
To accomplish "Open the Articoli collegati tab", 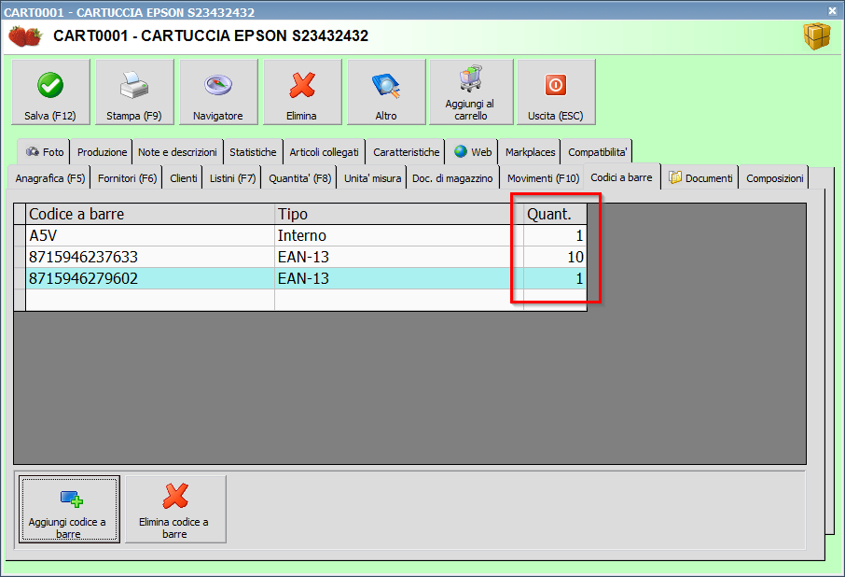I will click(x=324, y=152).
